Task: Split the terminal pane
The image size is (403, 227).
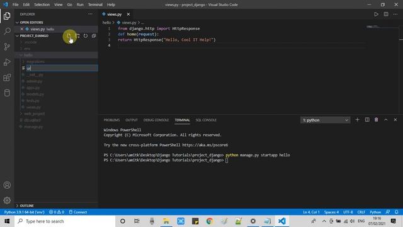Action: pos(367,120)
